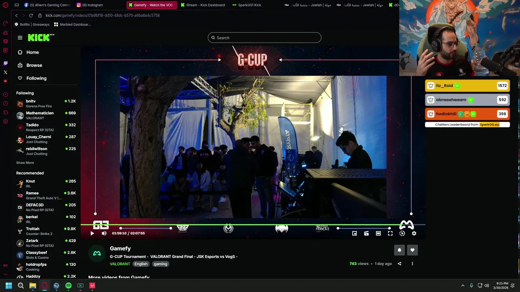
Task: Toggle theater mode in the player
Action: tap(378, 233)
